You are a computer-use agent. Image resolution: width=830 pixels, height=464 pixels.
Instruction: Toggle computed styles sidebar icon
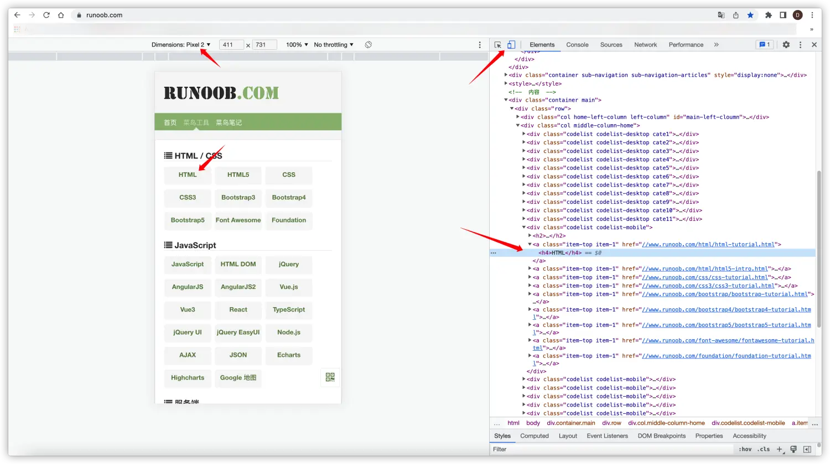(807, 449)
